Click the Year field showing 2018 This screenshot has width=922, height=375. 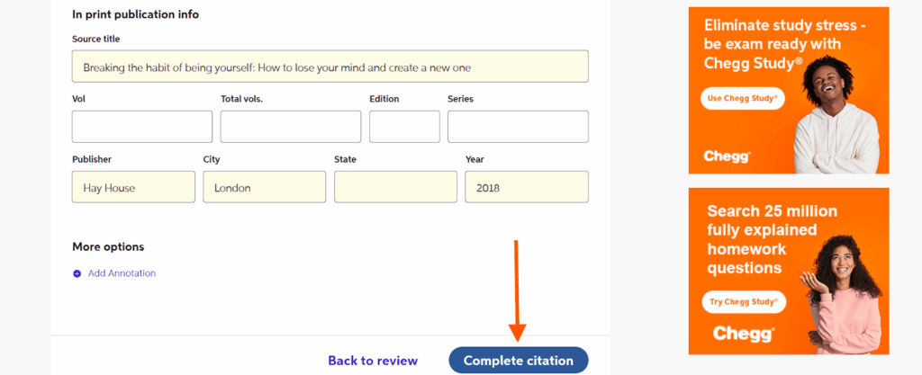(527, 187)
